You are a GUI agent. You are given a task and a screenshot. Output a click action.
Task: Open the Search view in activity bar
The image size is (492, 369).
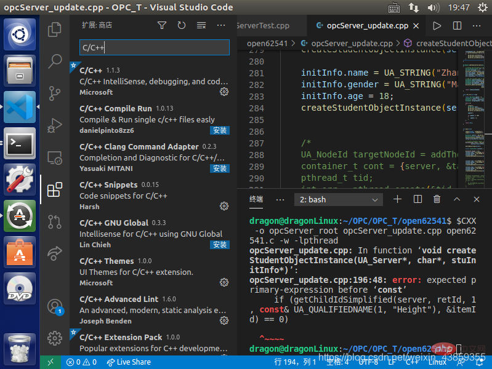point(55,61)
